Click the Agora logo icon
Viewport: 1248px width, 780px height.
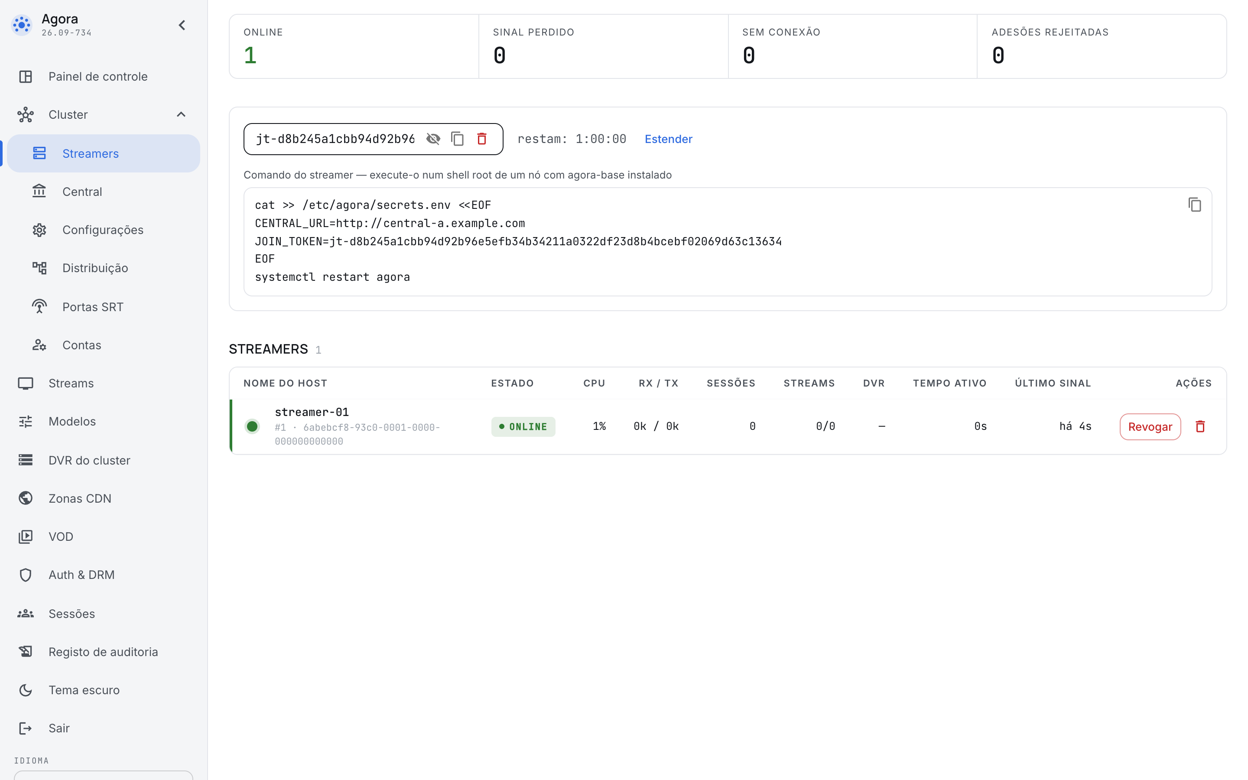click(22, 25)
